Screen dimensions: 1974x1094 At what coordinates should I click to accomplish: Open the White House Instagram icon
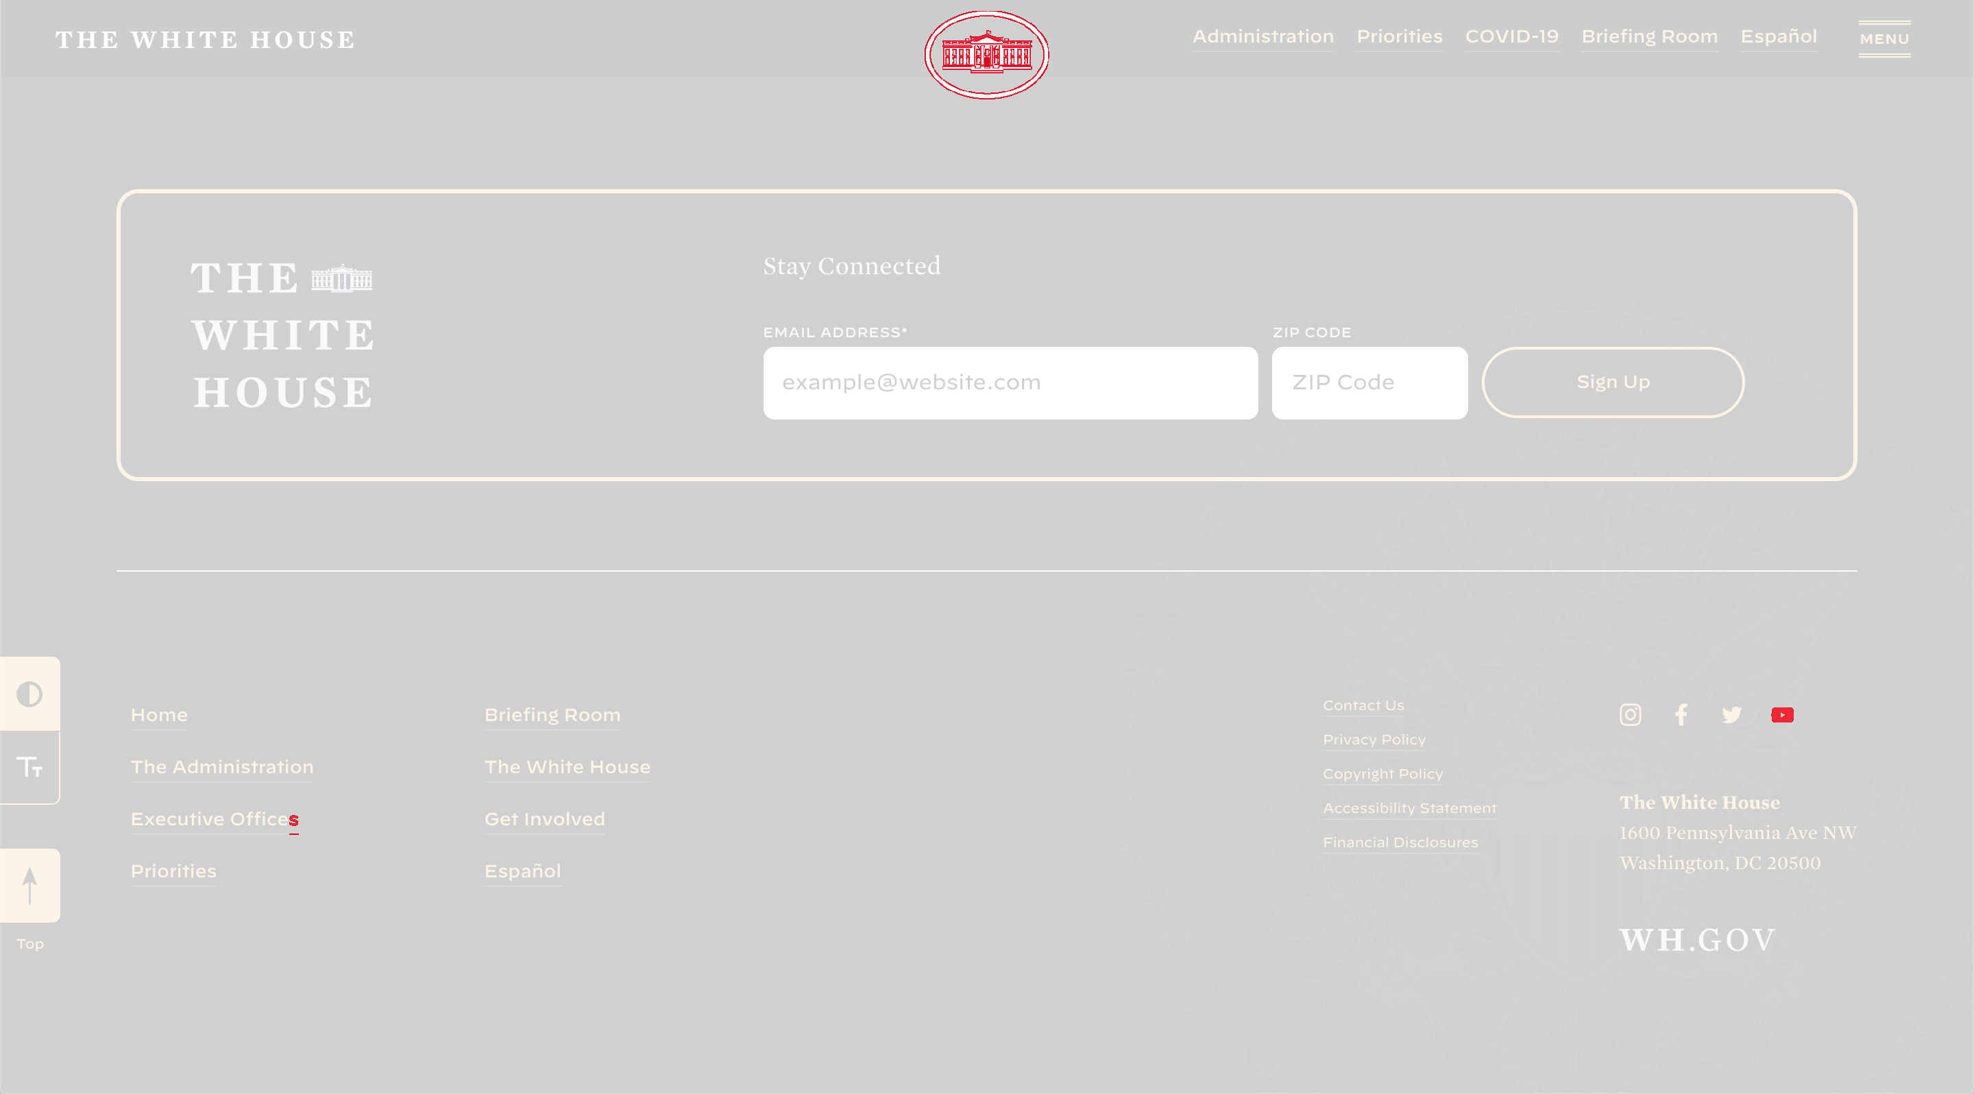(x=1630, y=715)
